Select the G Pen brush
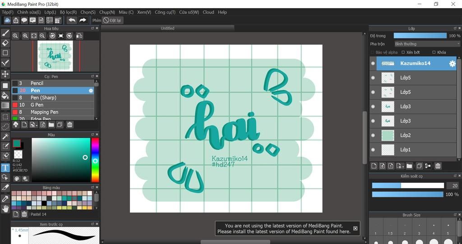Image resolution: width=462 pixels, height=244 pixels. click(53, 104)
